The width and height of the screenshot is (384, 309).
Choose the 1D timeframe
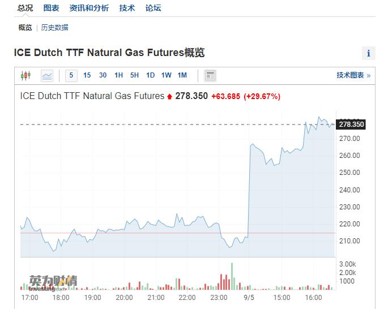click(150, 75)
